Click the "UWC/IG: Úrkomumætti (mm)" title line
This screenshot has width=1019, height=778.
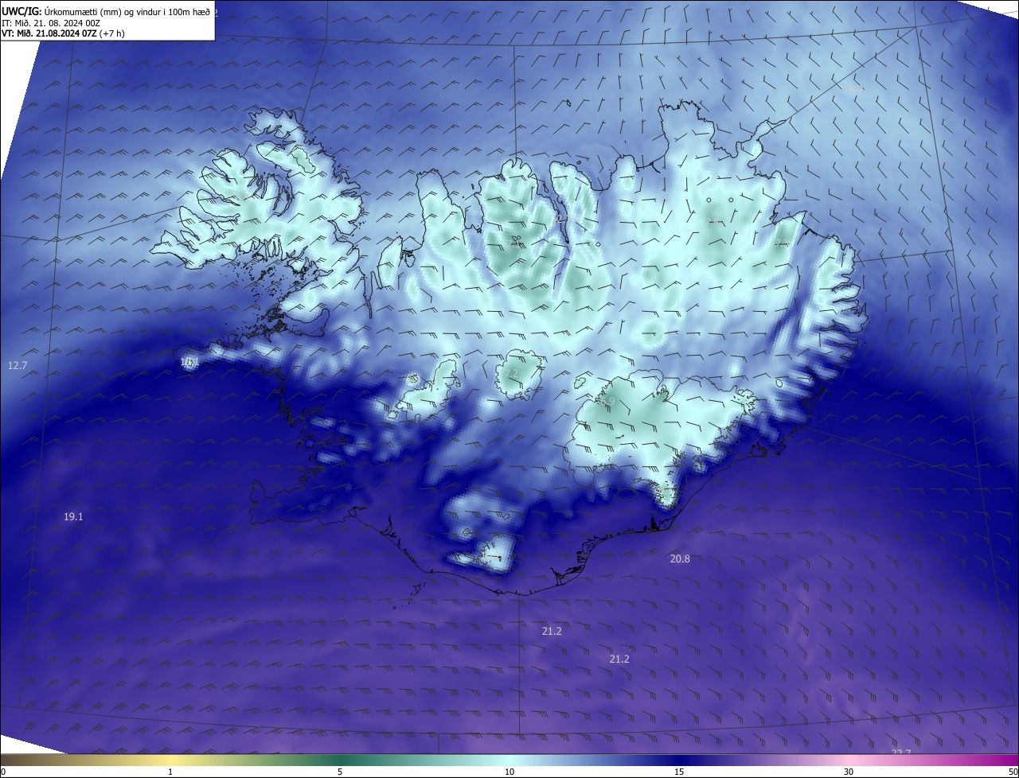point(106,12)
